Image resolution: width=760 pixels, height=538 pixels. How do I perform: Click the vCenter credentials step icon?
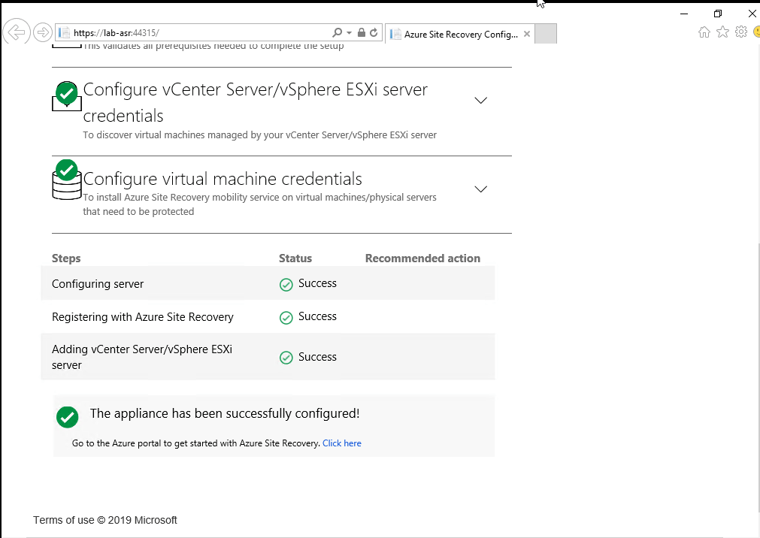pos(66,96)
